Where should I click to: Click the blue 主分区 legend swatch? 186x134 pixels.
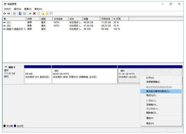pyautogui.click(x=15, y=126)
